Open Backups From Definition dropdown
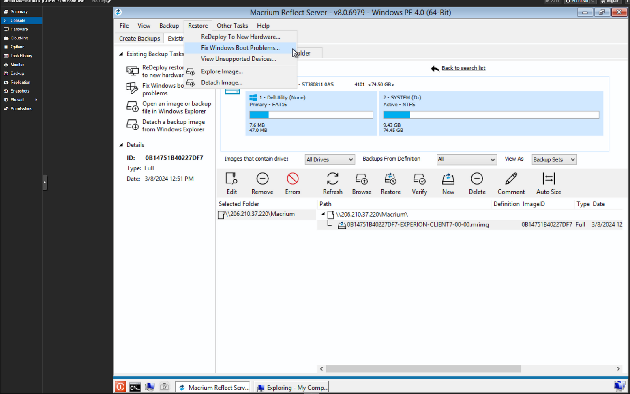This screenshot has height=394, width=630. (x=466, y=159)
